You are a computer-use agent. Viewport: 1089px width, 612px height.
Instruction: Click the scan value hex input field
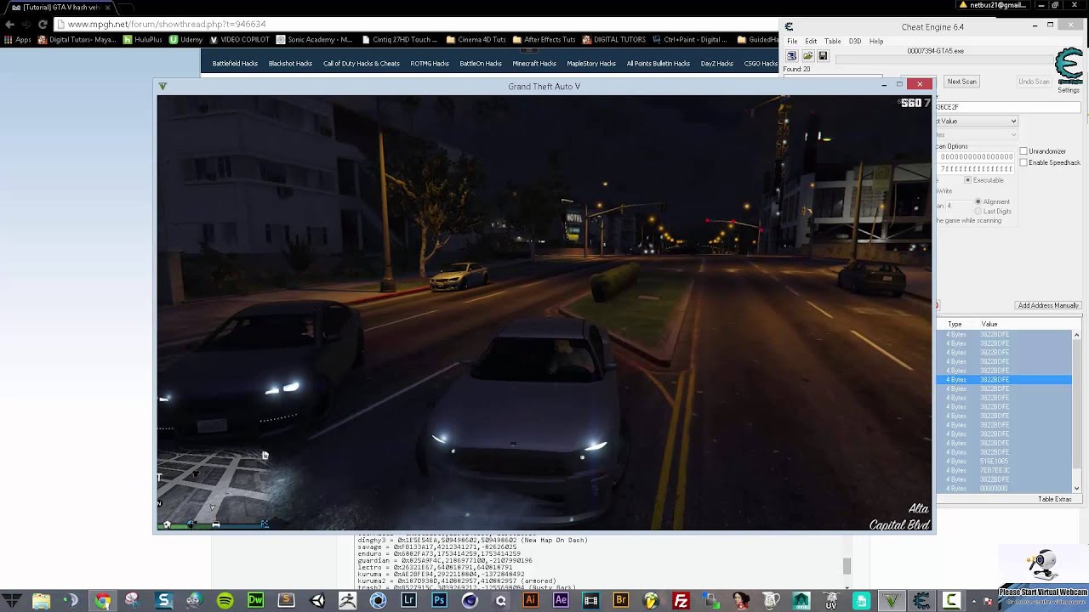coord(1008,107)
